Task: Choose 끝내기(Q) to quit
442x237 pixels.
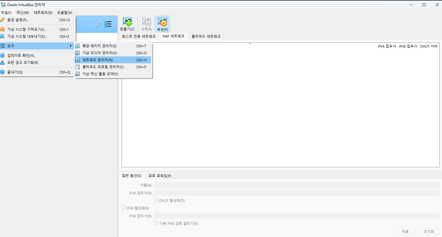Action: click(37, 72)
